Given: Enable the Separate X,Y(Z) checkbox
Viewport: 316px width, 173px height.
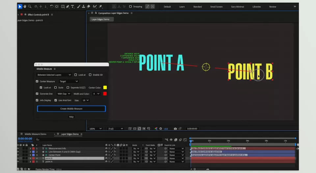Looking at the screenshot, I should [68, 87].
